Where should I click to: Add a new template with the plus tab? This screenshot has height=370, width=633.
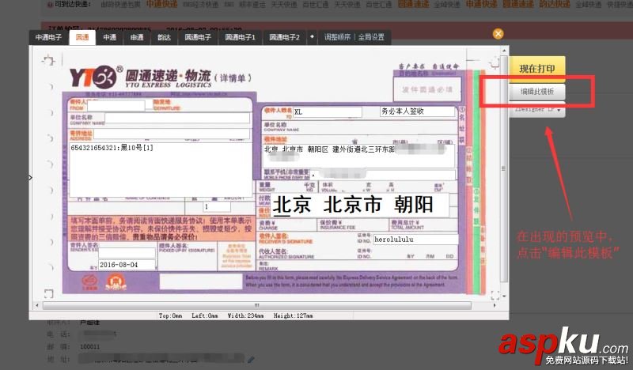tap(312, 36)
